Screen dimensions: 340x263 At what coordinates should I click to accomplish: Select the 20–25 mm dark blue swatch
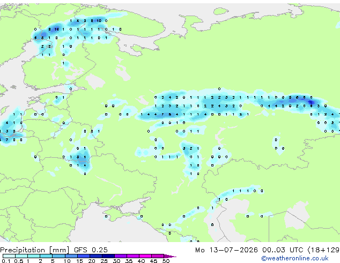[95, 256]
